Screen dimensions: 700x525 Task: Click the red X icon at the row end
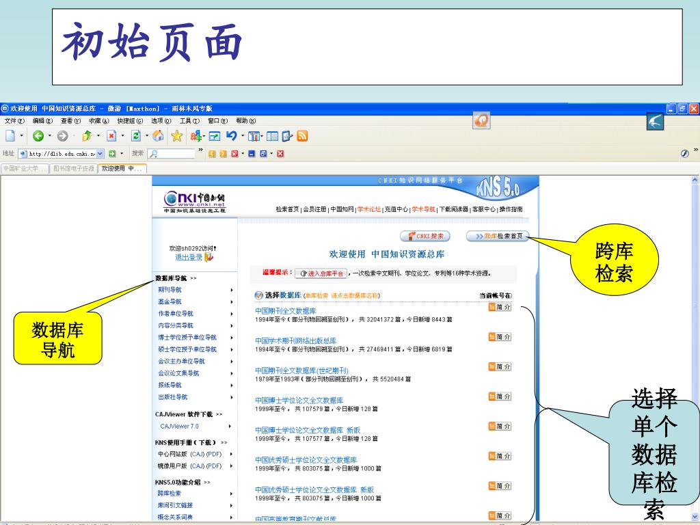click(280, 154)
